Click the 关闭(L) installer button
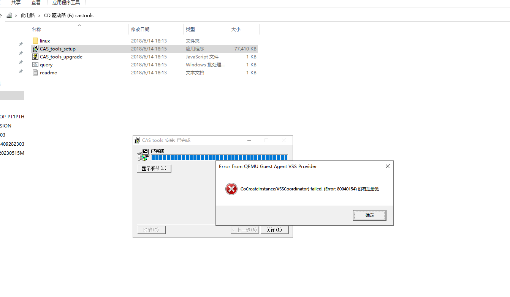Screen dimensions: 510x297 274,230
